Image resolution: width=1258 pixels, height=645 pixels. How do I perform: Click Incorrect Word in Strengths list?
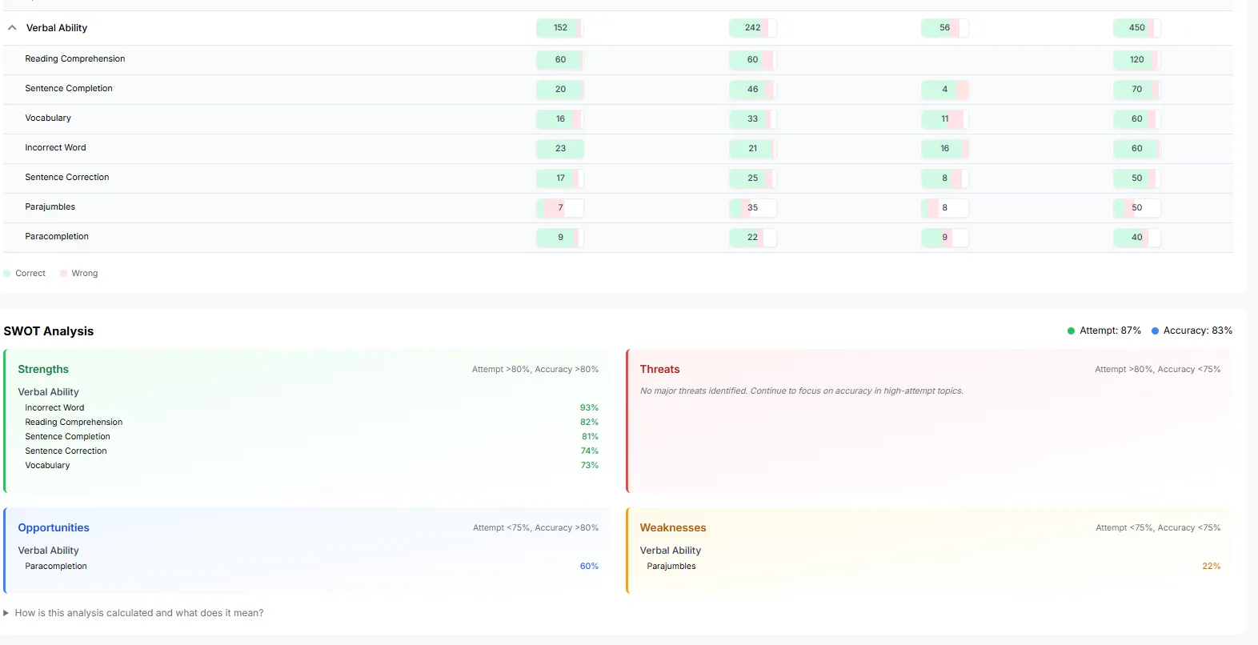point(54,408)
